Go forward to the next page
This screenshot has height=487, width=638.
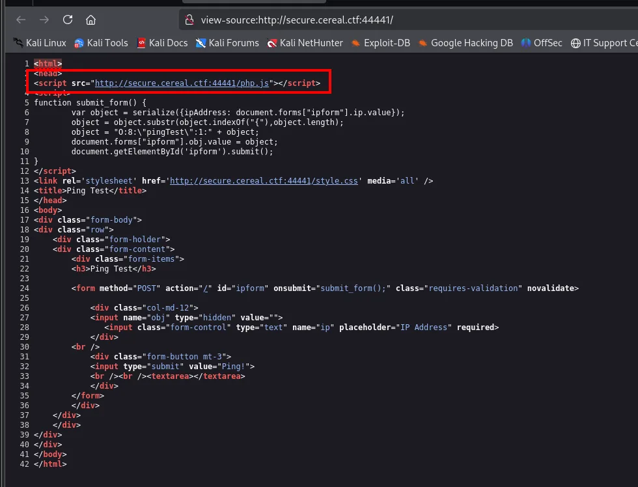44,20
